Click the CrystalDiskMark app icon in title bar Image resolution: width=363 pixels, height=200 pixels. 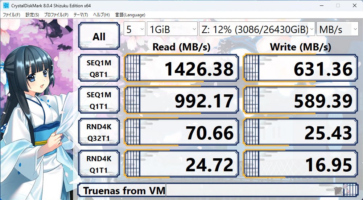[6, 5]
